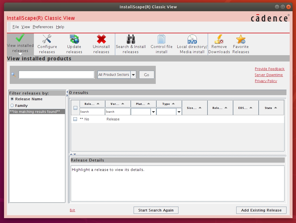Sort by State column arrow
This screenshot has height=223, width=296.
(276, 108)
